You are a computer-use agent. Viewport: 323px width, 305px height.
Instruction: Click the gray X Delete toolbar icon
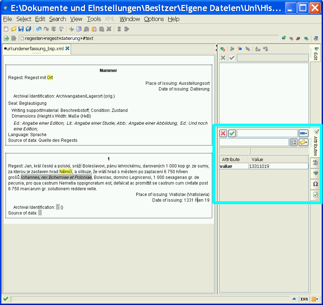[109, 29]
